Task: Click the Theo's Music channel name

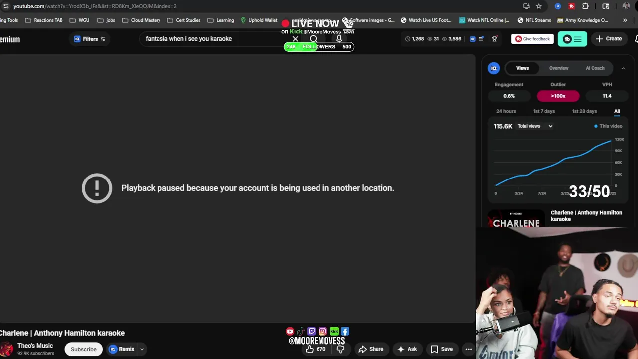Action: pos(35,346)
